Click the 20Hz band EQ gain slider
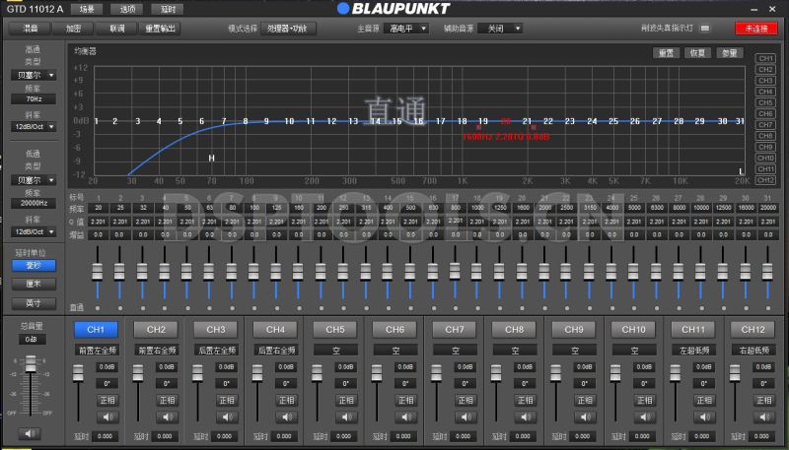 97,272
